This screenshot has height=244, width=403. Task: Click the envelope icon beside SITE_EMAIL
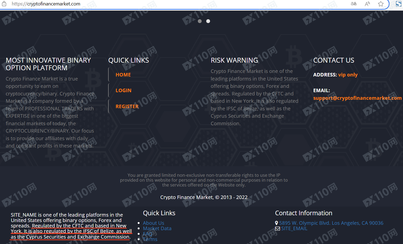click(x=278, y=229)
